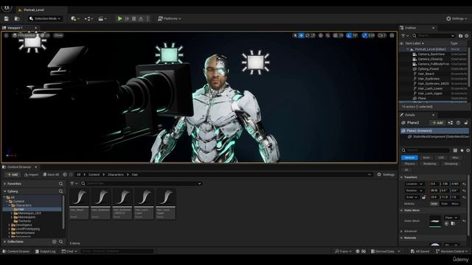
Task: Open the play options three-dot menu
Action: point(147,18)
